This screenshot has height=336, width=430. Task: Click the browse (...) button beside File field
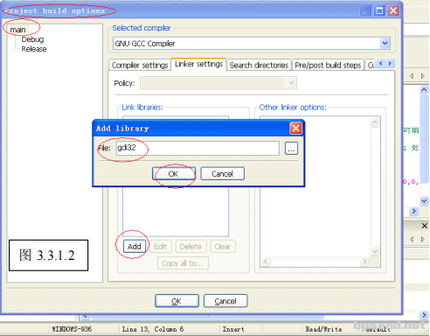[291, 149]
